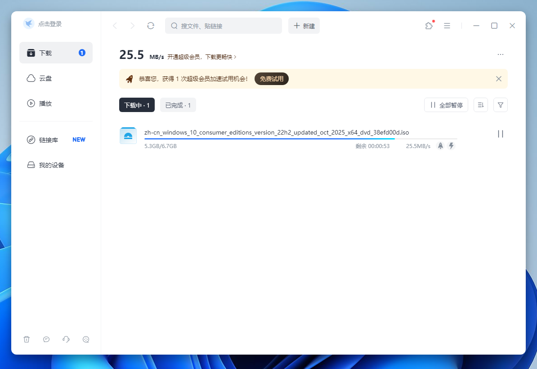This screenshot has width=537, height=369.
Task: Switch to the 下载中 · 1 tab
Action: [137, 105]
